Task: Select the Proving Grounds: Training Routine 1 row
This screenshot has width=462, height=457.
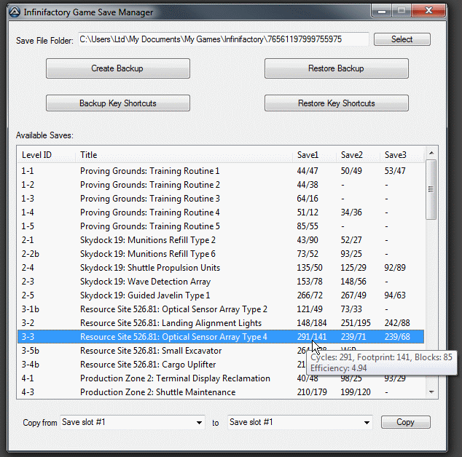Action: tap(221, 171)
